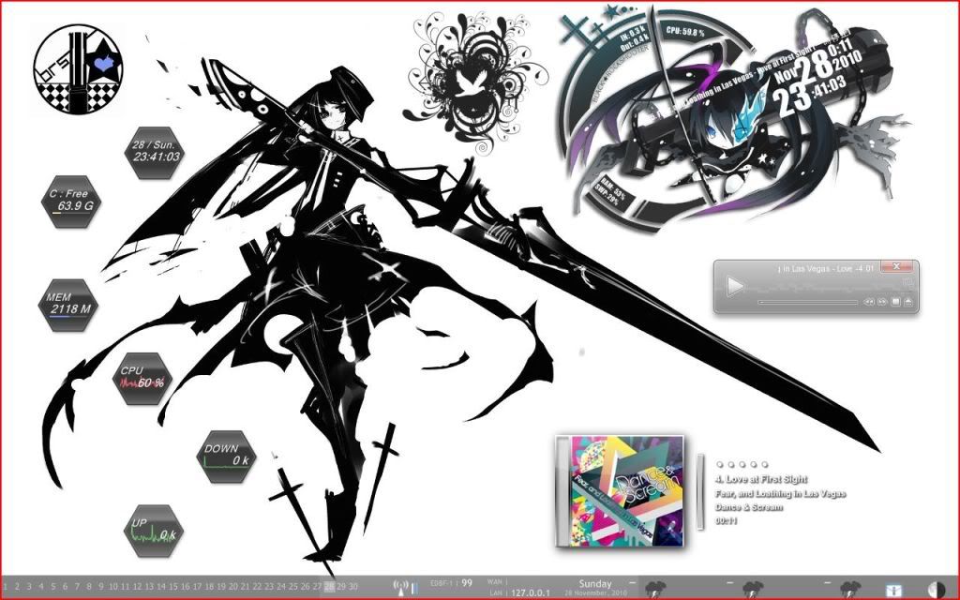Click the Wi-Fi signal icon in the bottom bar
The image size is (960, 600).
[x=401, y=587]
